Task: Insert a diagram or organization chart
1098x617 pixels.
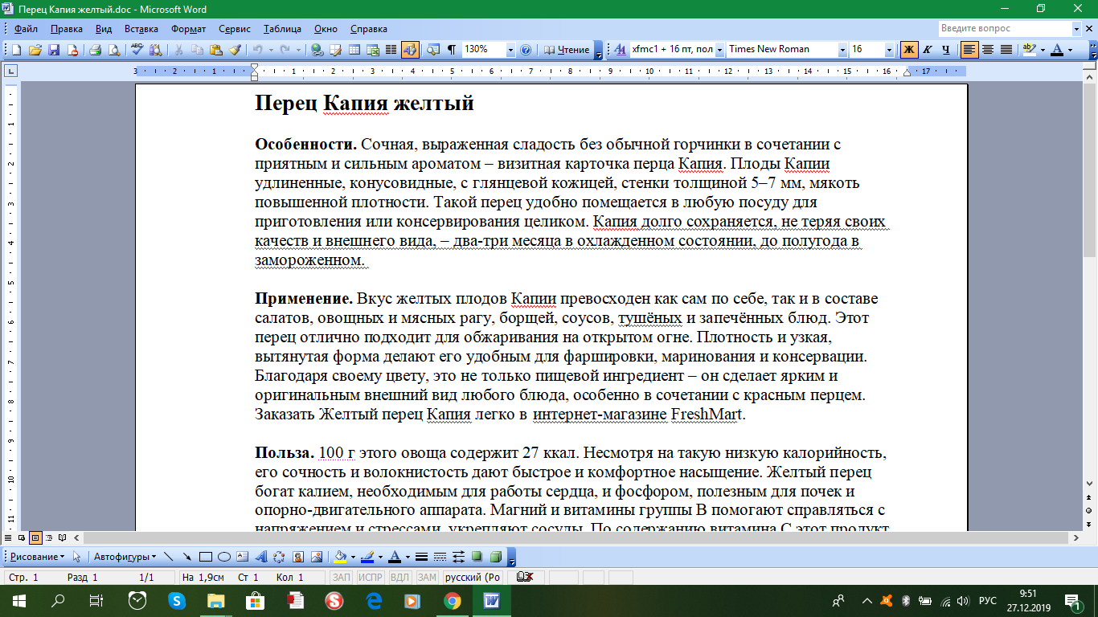Action: tap(279, 556)
